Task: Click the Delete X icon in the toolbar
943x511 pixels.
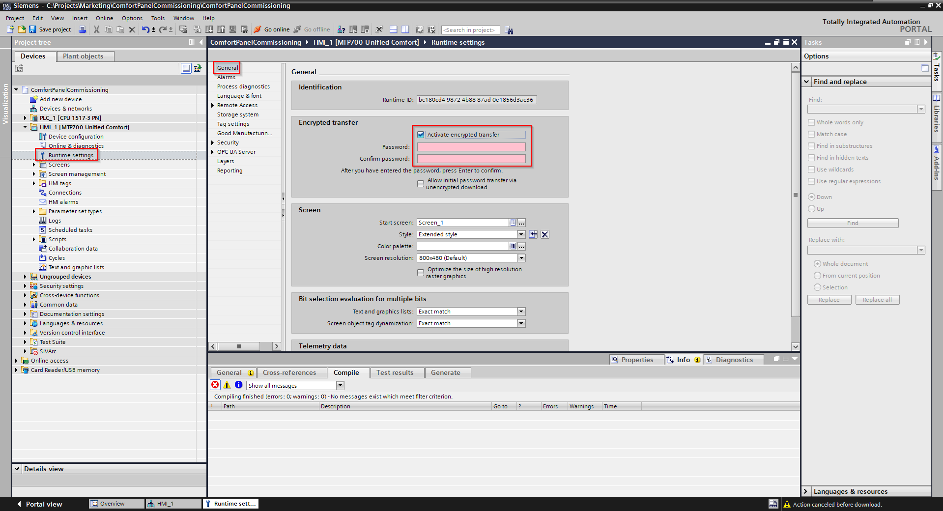Action: (x=132, y=29)
